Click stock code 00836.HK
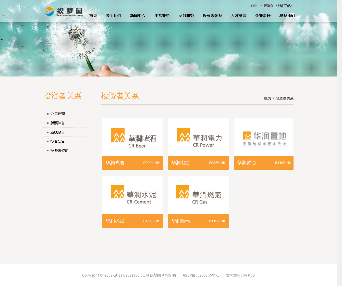This screenshot has width=342, height=286. [x=217, y=163]
